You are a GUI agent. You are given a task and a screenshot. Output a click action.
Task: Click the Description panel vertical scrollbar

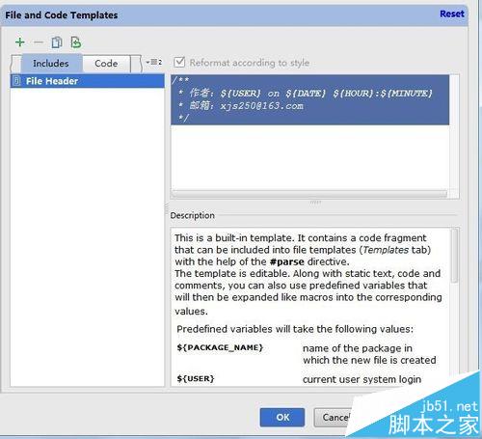455,256
